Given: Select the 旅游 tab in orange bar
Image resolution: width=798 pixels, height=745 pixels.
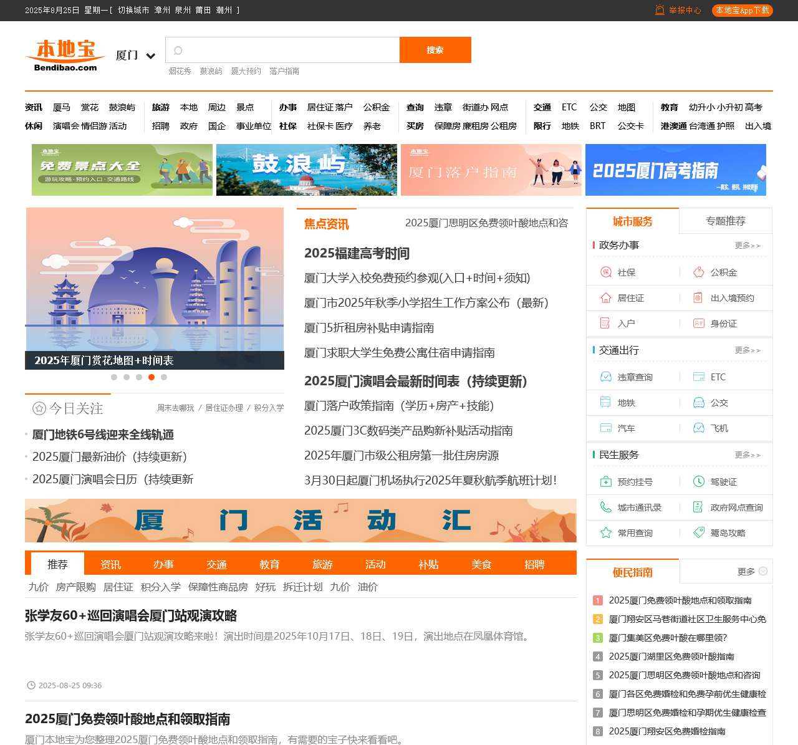Looking at the screenshot, I should pos(322,564).
